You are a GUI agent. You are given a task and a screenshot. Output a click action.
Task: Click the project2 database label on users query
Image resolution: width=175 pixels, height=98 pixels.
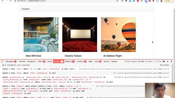tap(164, 69)
